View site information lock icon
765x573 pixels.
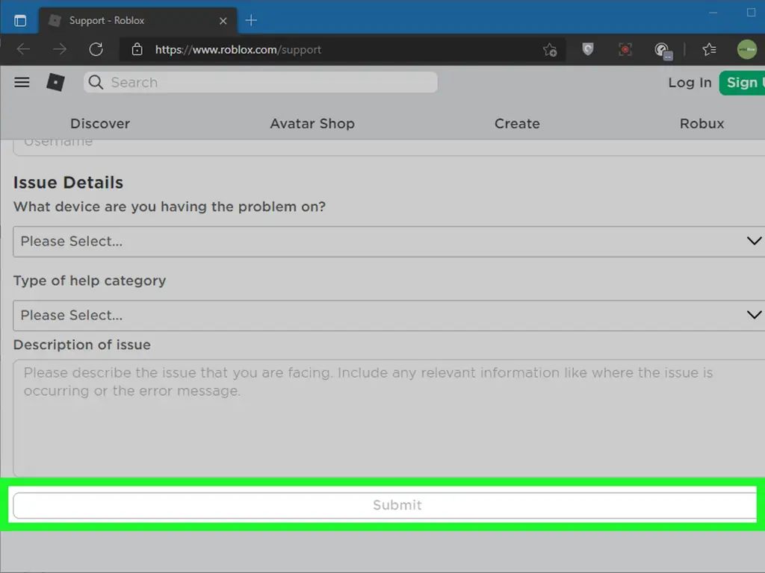click(137, 49)
